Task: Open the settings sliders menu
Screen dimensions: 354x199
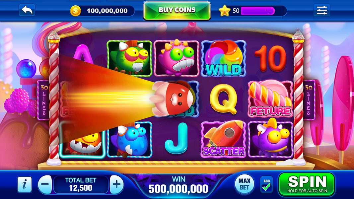Action: point(322,10)
